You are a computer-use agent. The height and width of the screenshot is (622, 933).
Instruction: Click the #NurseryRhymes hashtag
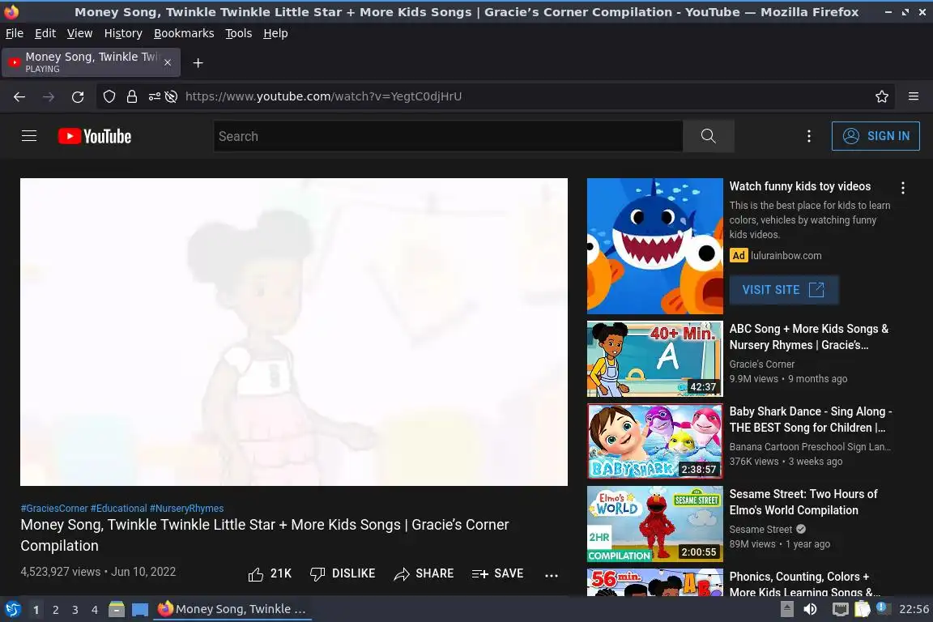pyautogui.click(x=186, y=509)
